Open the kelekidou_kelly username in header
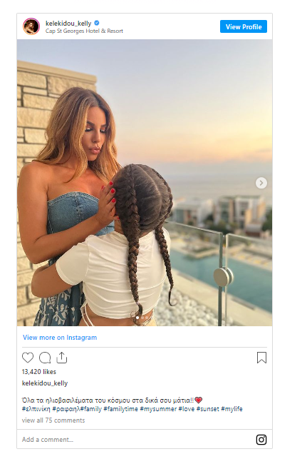Screen dimensions: 307x454 click(68, 23)
